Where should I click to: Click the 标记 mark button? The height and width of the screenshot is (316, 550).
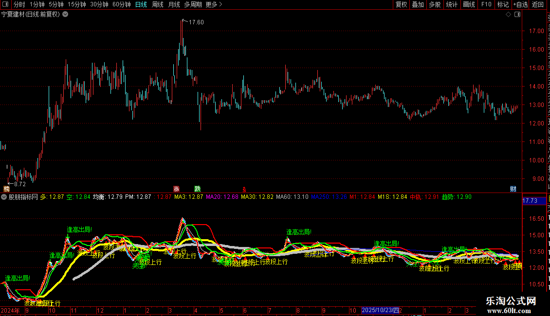pyautogui.click(x=503, y=4)
